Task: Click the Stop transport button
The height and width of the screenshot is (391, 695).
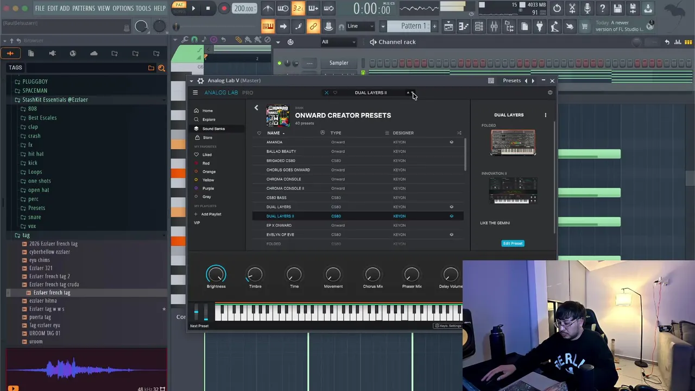Action: click(x=208, y=8)
